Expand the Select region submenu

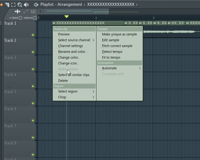point(74,91)
